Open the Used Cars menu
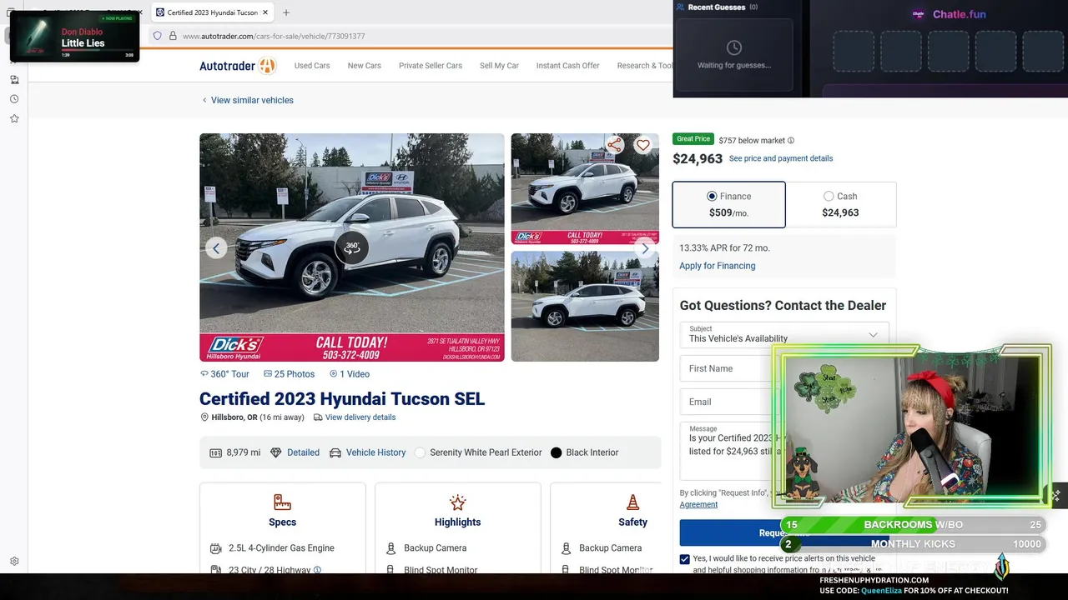 click(x=312, y=66)
